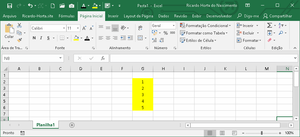The width and height of the screenshot is (300, 137).
Task: Expand the Name Box dropdown arrow
Action: coord(60,58)
